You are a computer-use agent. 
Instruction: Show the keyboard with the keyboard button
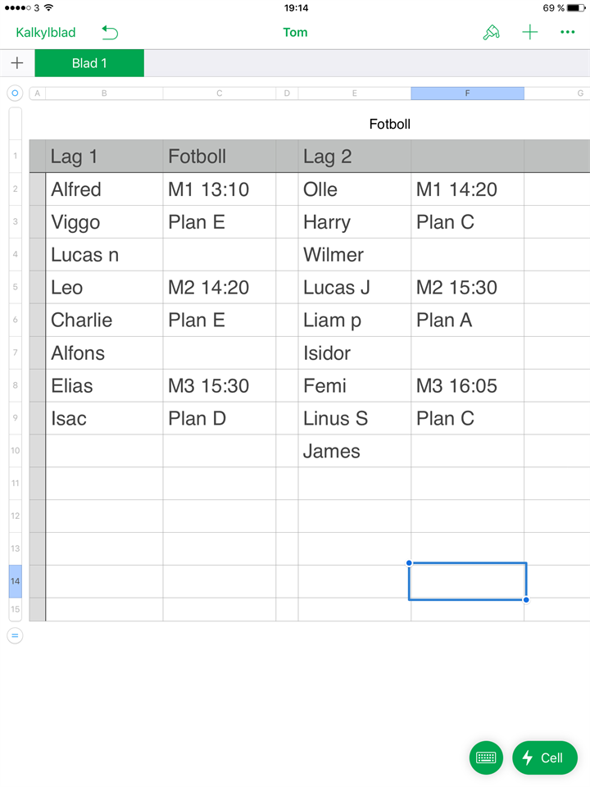coord(486,757)
